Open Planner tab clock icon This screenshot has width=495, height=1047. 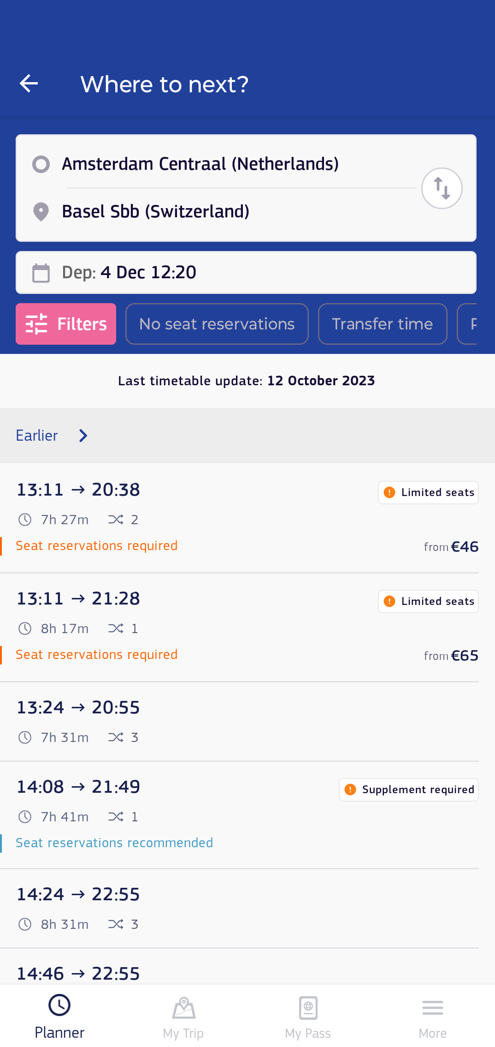[x=59, y=1005]
